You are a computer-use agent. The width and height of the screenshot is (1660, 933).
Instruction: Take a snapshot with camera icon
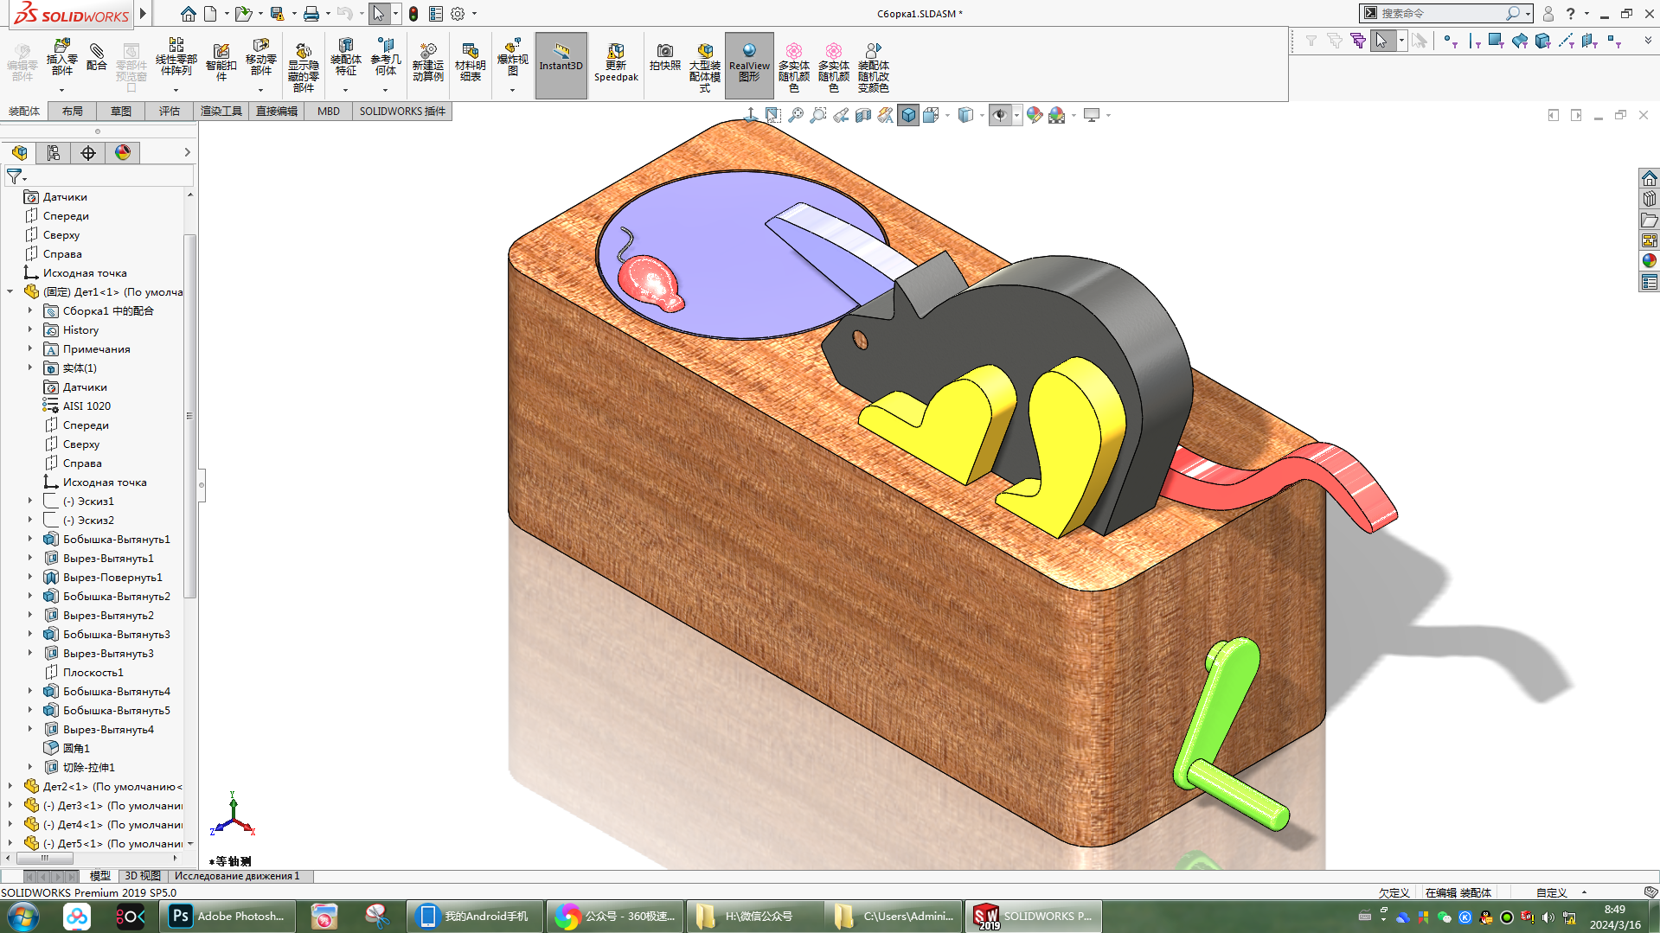(x=664, y=57)
